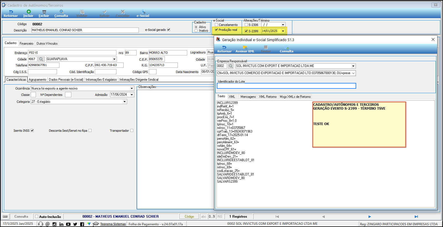Click the Telefone input field
This screenshot has height=227, width=443.
(x=44, y=65)
